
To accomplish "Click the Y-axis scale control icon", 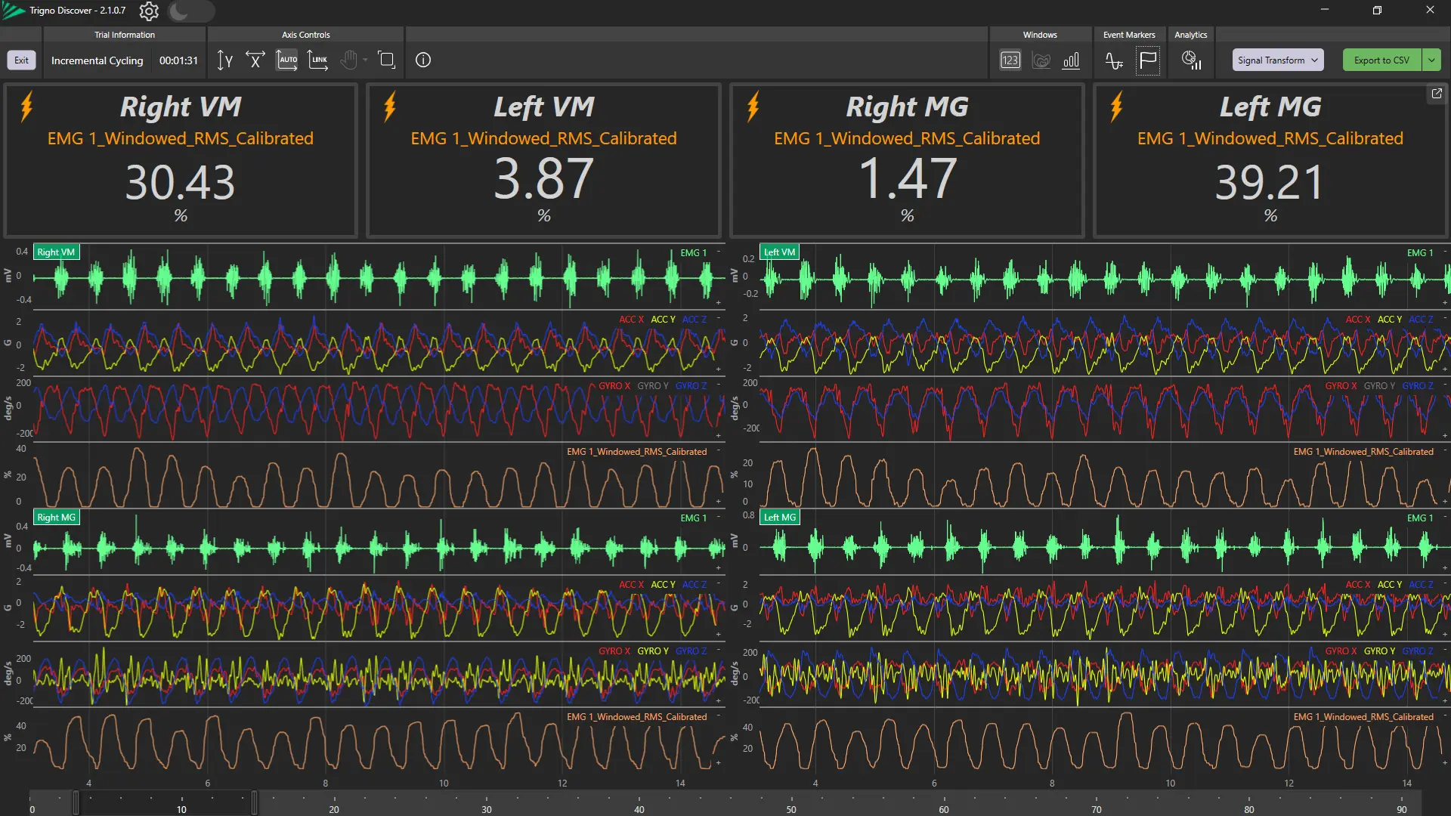I will 224,60.
